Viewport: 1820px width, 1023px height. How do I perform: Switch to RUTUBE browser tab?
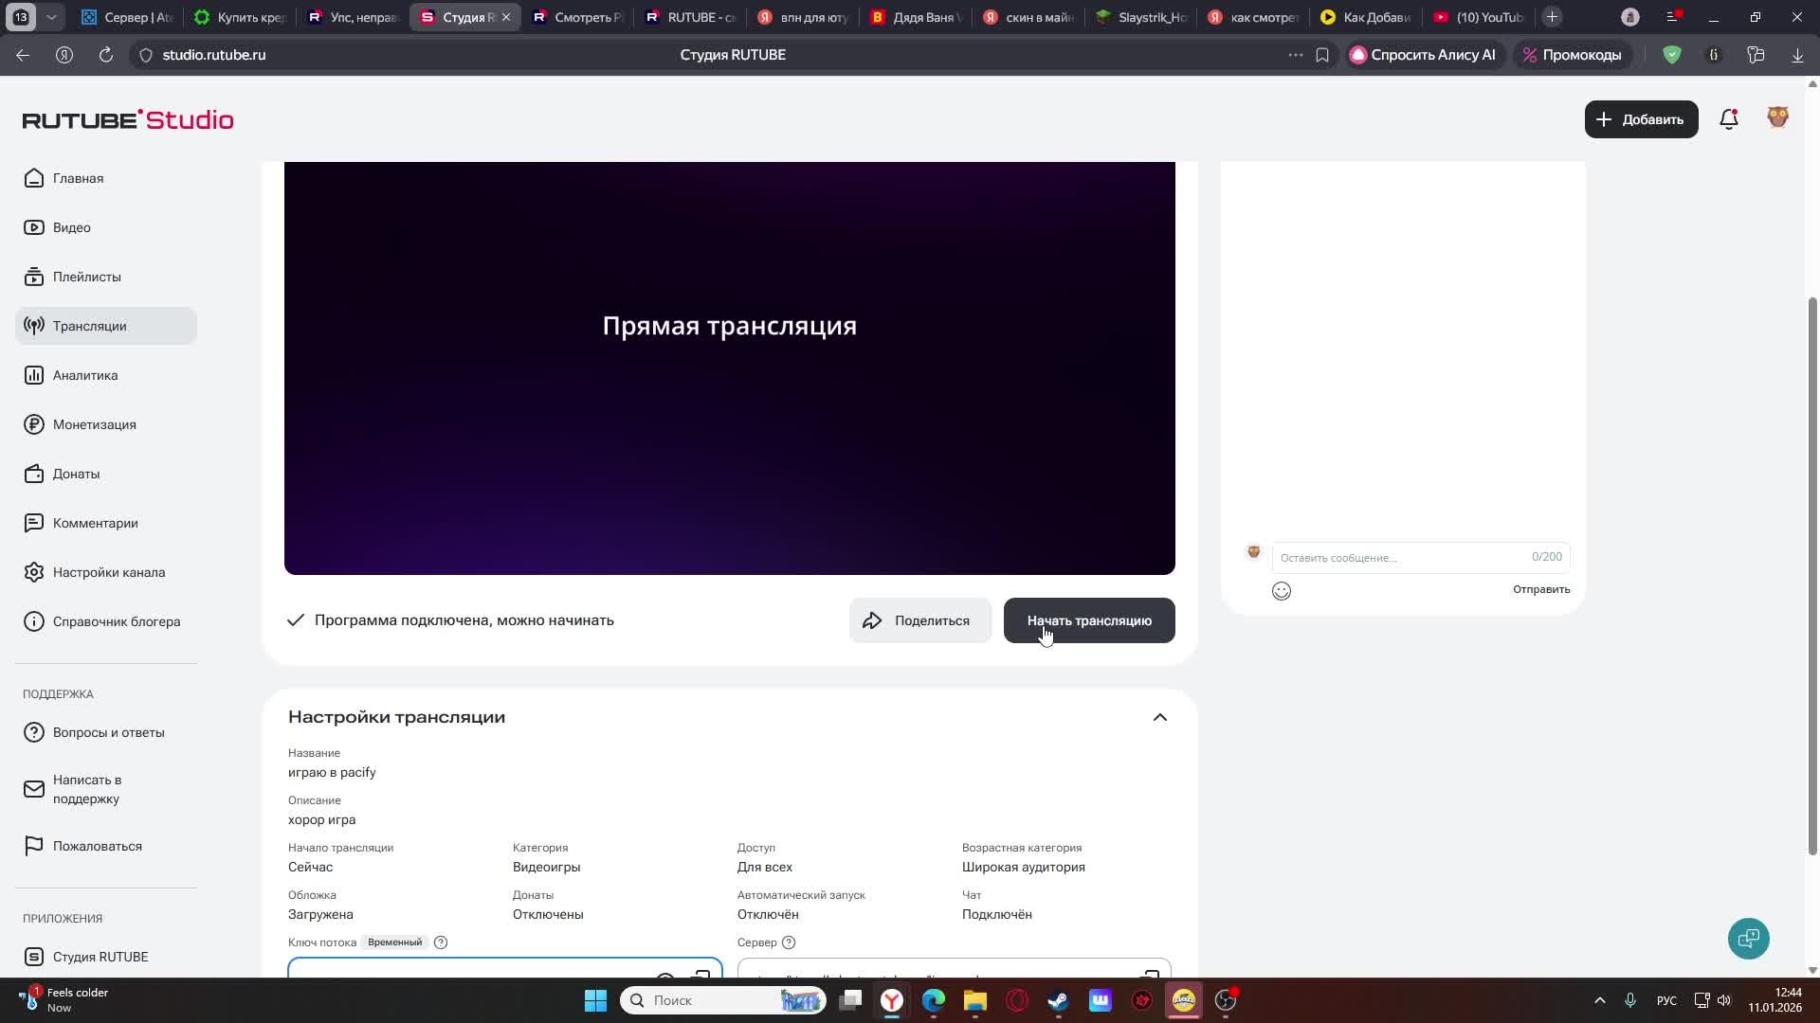click(x=690, y=17)
